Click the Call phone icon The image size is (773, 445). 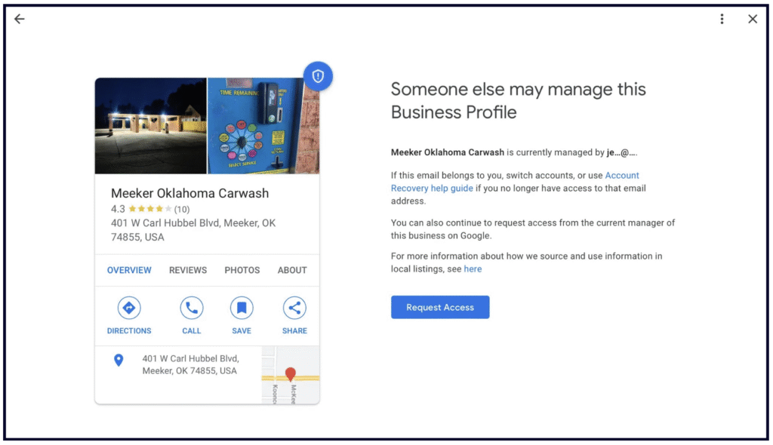coord(192,308)
